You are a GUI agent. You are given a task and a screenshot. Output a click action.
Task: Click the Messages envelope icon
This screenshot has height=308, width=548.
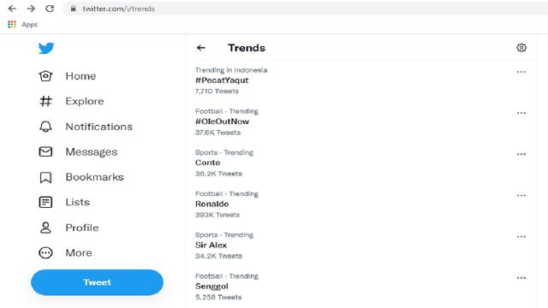click(45, 151)
